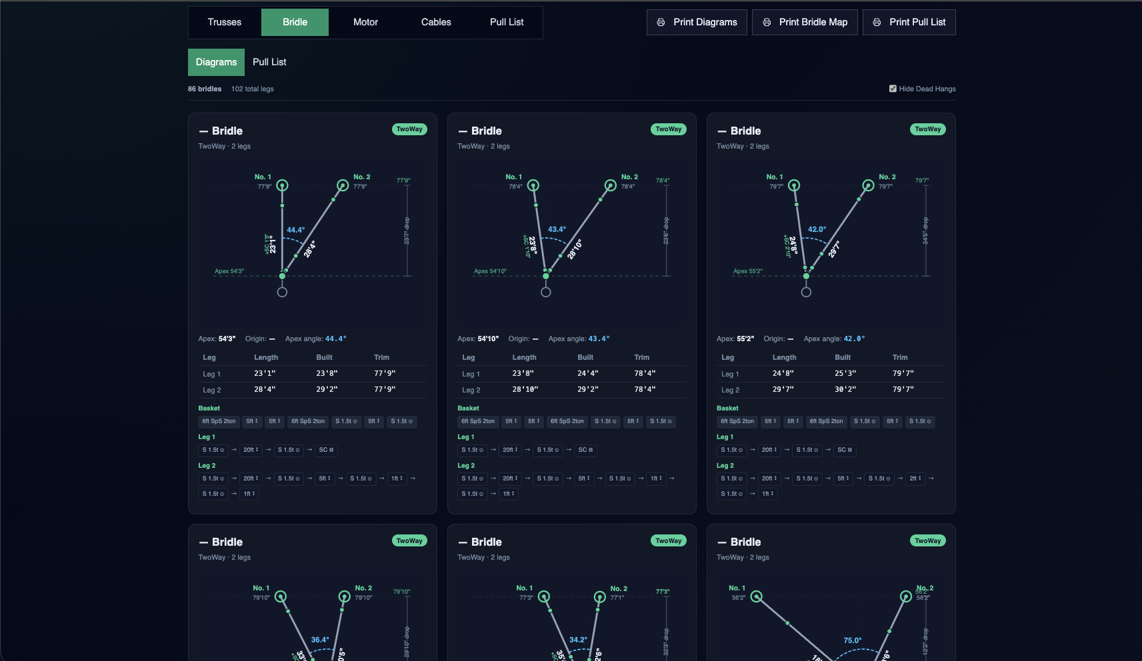Click the hollow load circle below the 54'3" apex
Viewport: 1142px width, 661px height.
[282, 292]
